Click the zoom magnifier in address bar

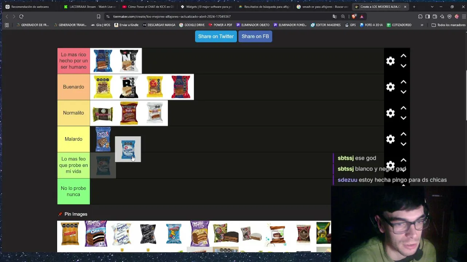tap(343, 16)
